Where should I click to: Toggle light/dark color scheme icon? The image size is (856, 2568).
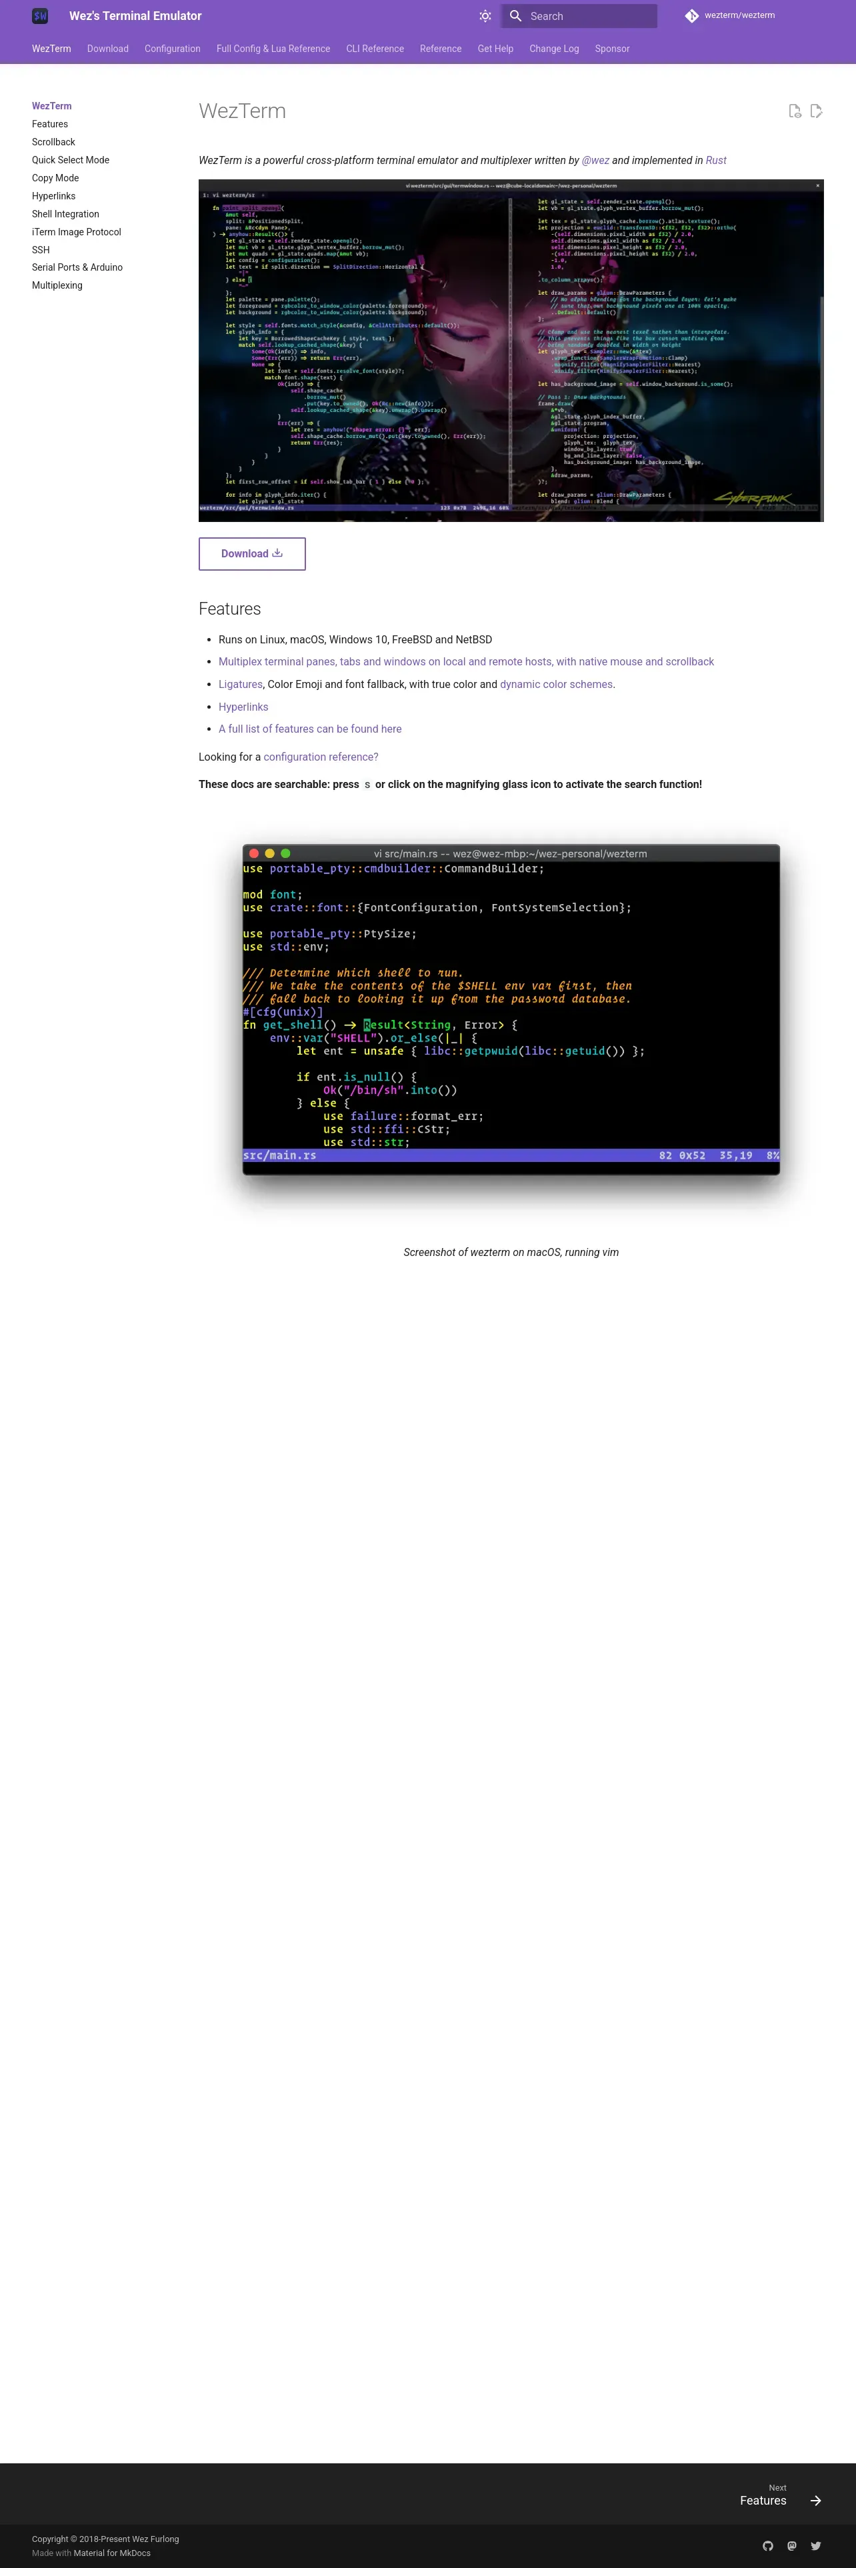pos(485,16)
